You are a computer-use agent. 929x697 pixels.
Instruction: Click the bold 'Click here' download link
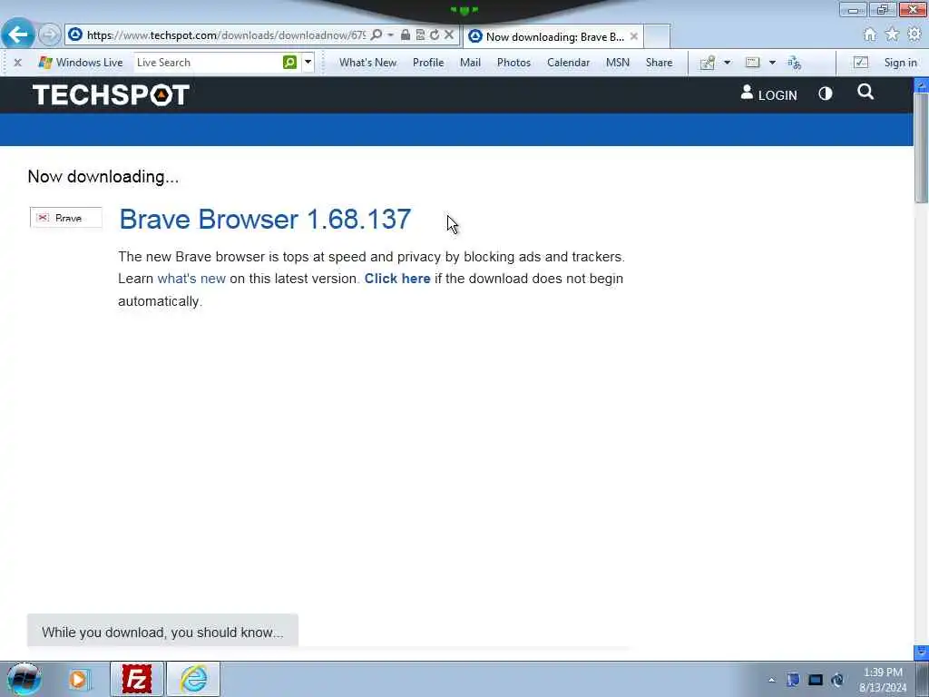[397, 279]
